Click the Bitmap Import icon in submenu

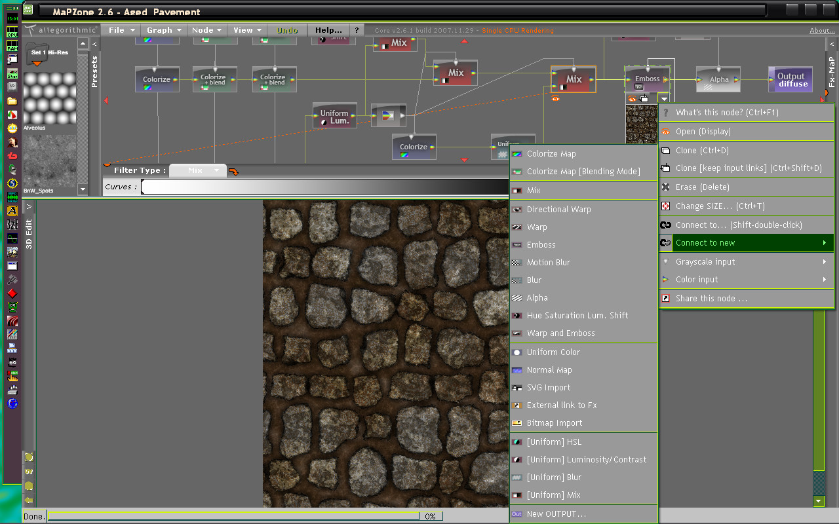click(517, 423)
